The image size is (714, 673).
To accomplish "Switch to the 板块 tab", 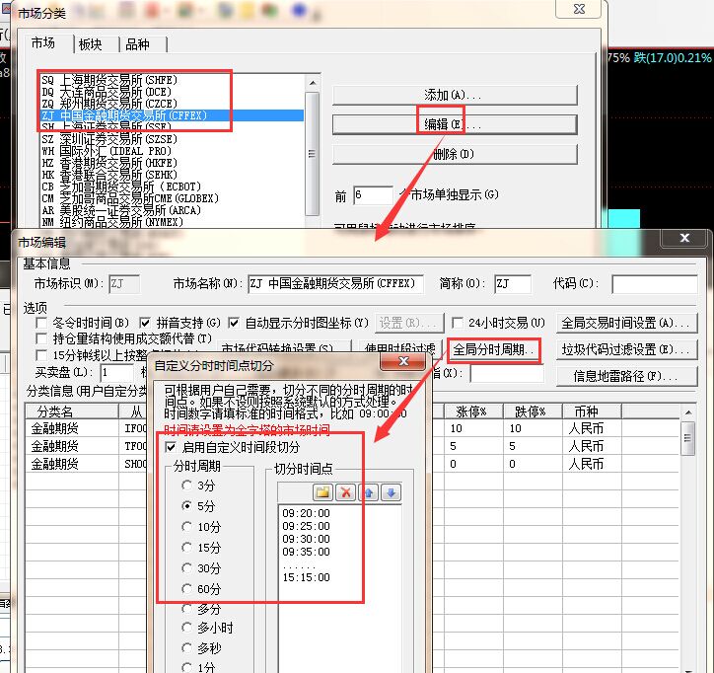I will point(91,44).
